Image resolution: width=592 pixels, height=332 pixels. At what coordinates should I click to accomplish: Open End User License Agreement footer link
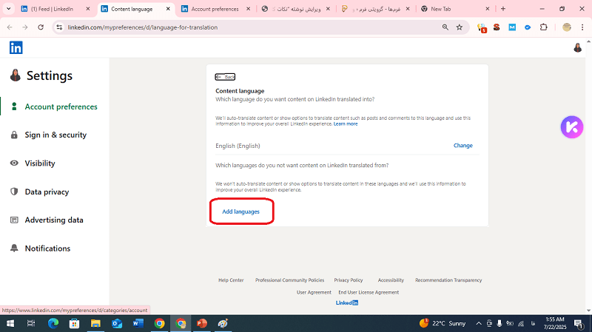tap(369, 292)
